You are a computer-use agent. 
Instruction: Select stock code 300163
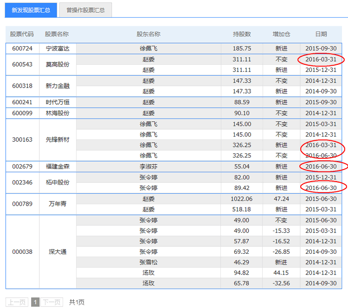point(22,139)
